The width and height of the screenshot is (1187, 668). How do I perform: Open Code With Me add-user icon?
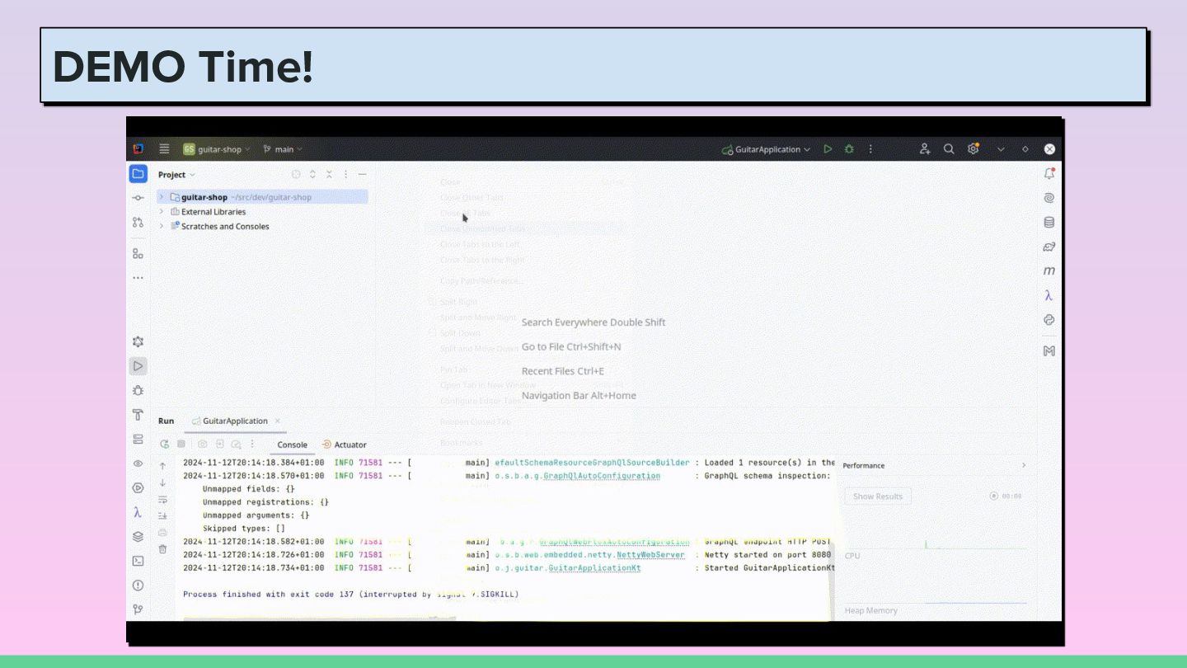(925, 149)
